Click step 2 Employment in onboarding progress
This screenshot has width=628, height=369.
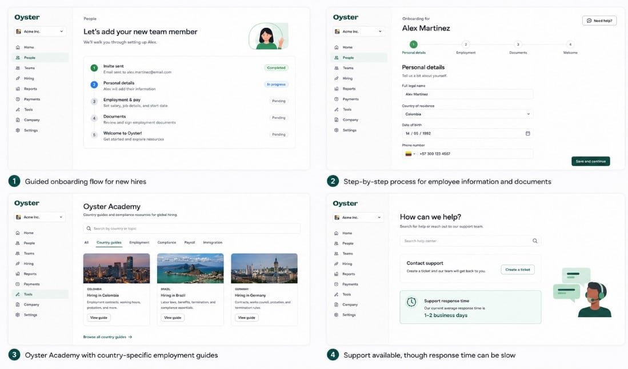466,47
